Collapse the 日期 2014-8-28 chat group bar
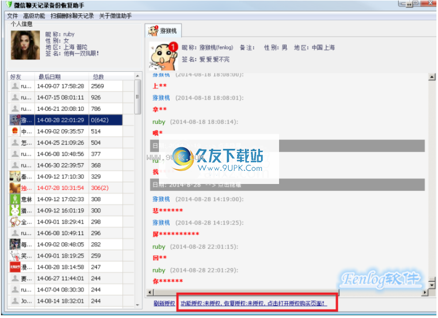438x318 pixels. pos(287,185)
